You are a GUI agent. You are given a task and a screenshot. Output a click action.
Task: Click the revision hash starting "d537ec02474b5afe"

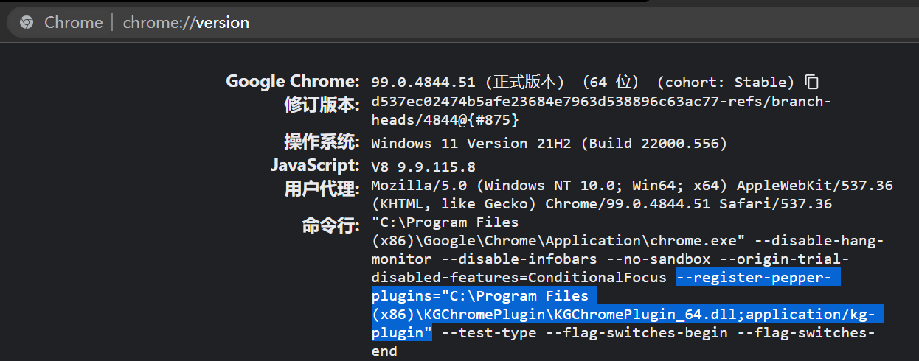[x=601, y=101]
